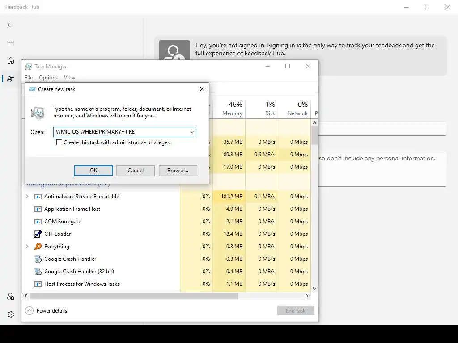Open the Open field dropdown arrow
458x343 pixels.
pos(192,132)
